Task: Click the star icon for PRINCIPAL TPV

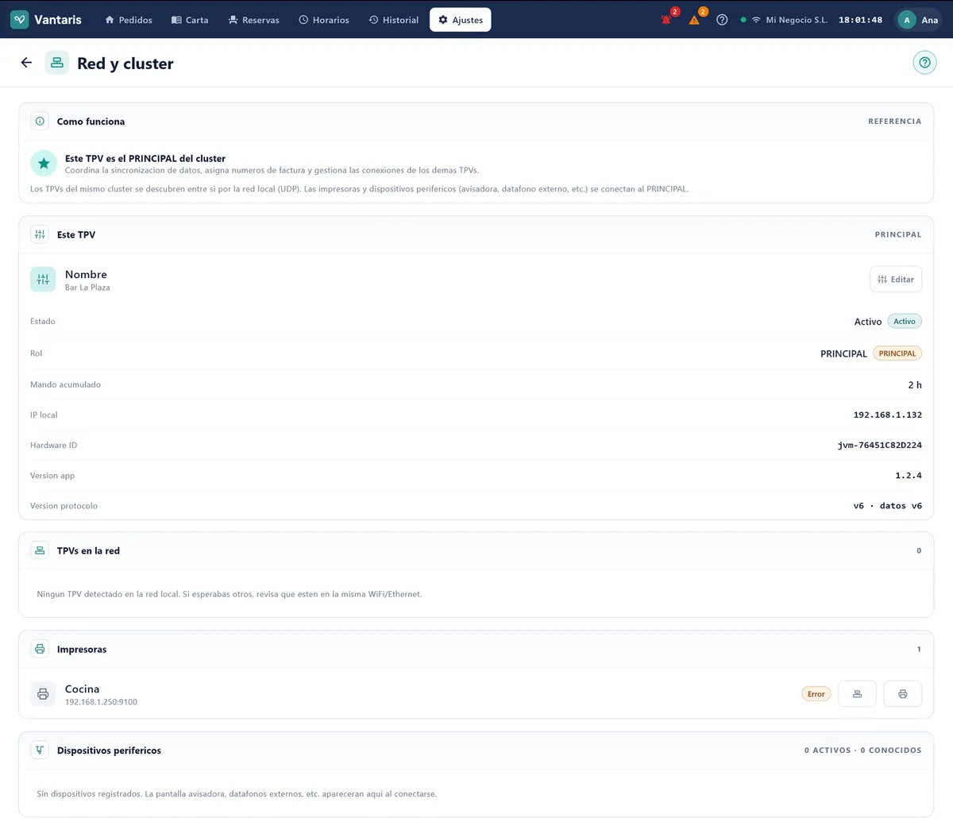Action: click(44, 164)
